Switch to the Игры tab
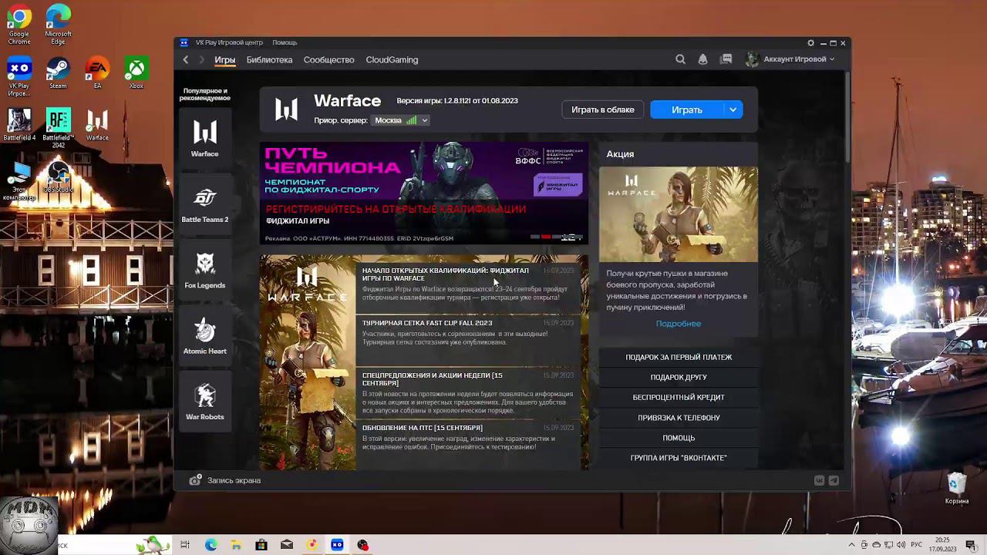Image resolution: width=987 pixels, height=555 pixels. [x=225, y=59]
